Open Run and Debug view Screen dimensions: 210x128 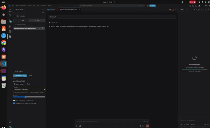coord(10,26)
